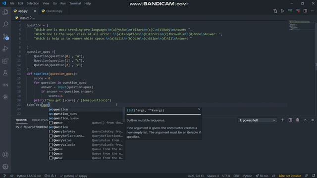
Task: Close the list documentation popup
Action: 199,109
